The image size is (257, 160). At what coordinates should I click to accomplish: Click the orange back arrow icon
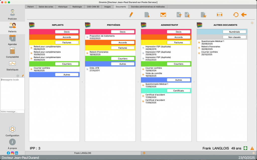(244, 15)
